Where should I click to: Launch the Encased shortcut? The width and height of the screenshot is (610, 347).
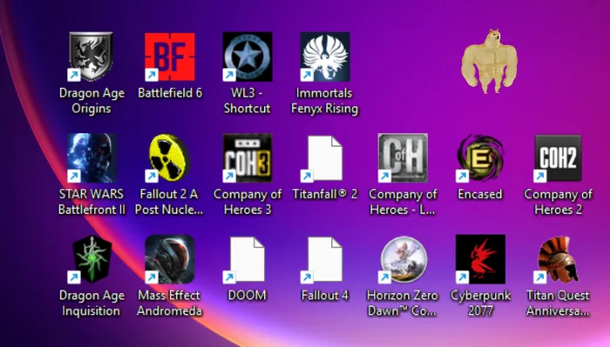pyautogui.click(x=480, y=158)
